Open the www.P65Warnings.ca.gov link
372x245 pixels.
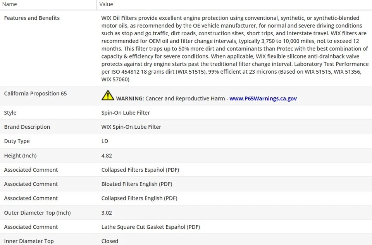263,98
